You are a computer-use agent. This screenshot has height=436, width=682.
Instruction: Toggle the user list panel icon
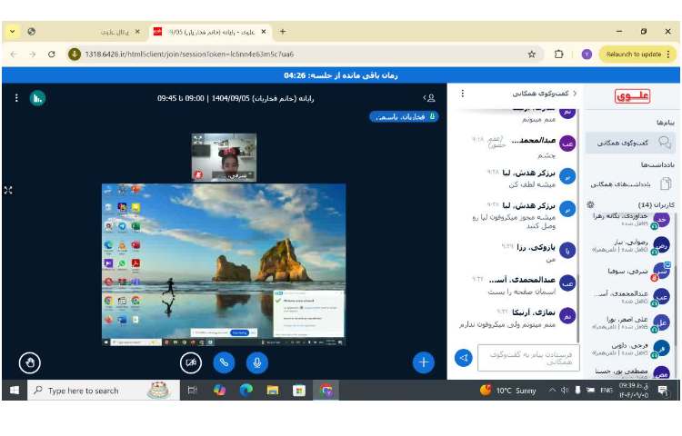(x=429, y=98)
